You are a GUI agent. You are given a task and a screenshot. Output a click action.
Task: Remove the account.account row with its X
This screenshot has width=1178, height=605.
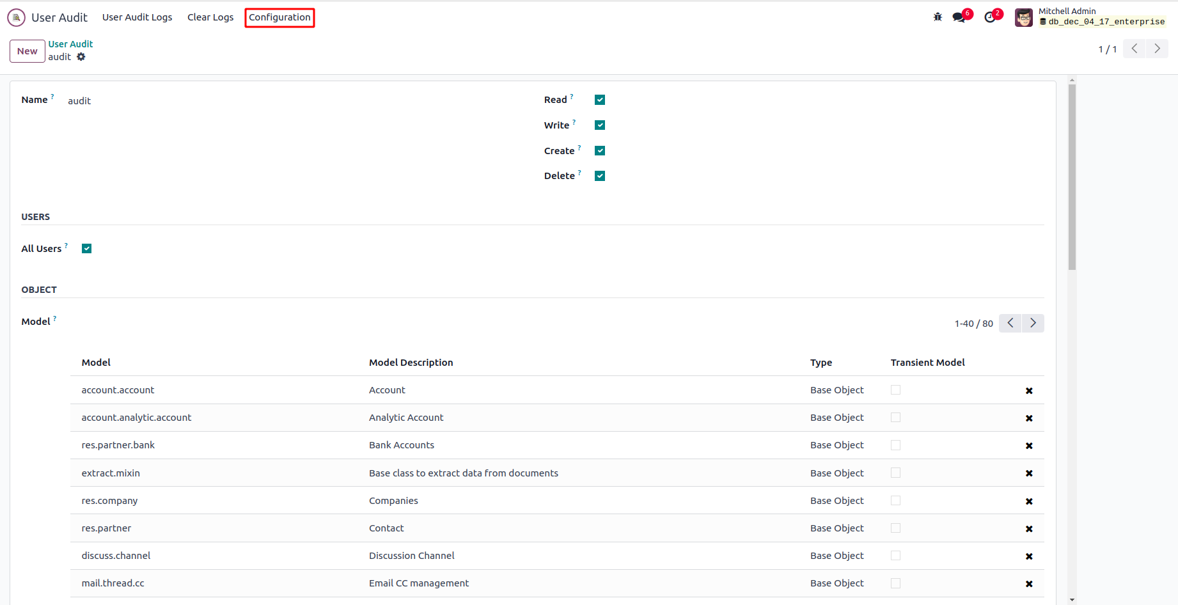tap(1029, 391)
